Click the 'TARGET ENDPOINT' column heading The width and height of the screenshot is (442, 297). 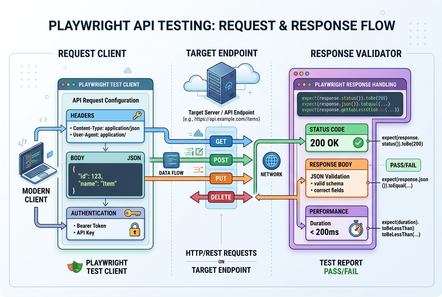(x=222, y=53)
